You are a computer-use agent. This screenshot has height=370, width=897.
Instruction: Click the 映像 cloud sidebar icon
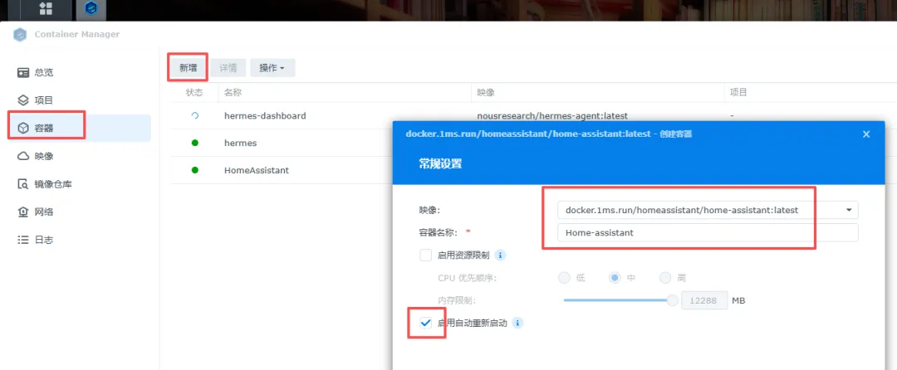coord(23,156)
